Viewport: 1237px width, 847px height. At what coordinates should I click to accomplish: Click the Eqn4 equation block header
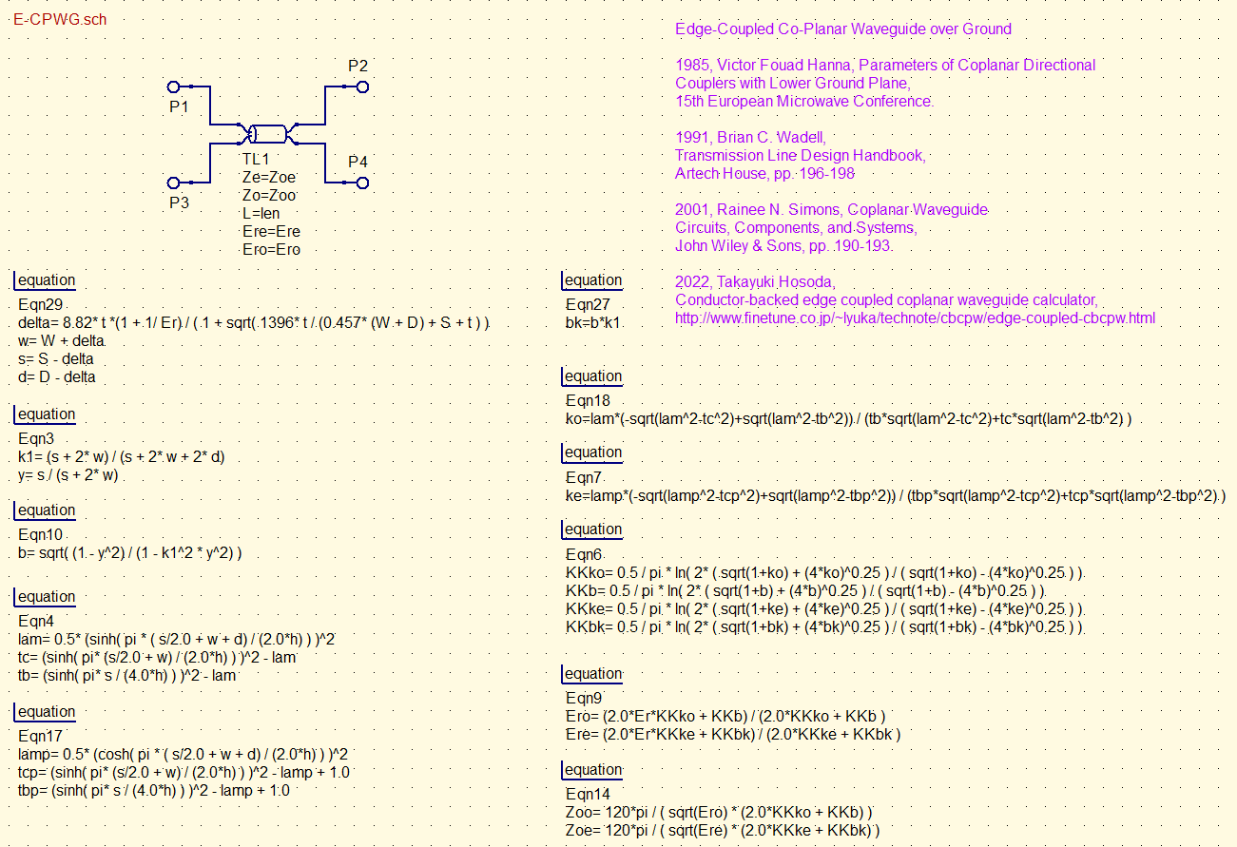46,597
